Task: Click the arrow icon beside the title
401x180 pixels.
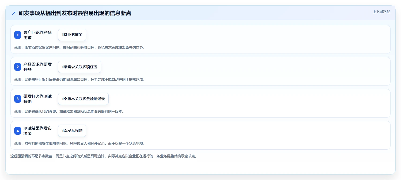Action: pyautogui.click(x=14, y=13)
